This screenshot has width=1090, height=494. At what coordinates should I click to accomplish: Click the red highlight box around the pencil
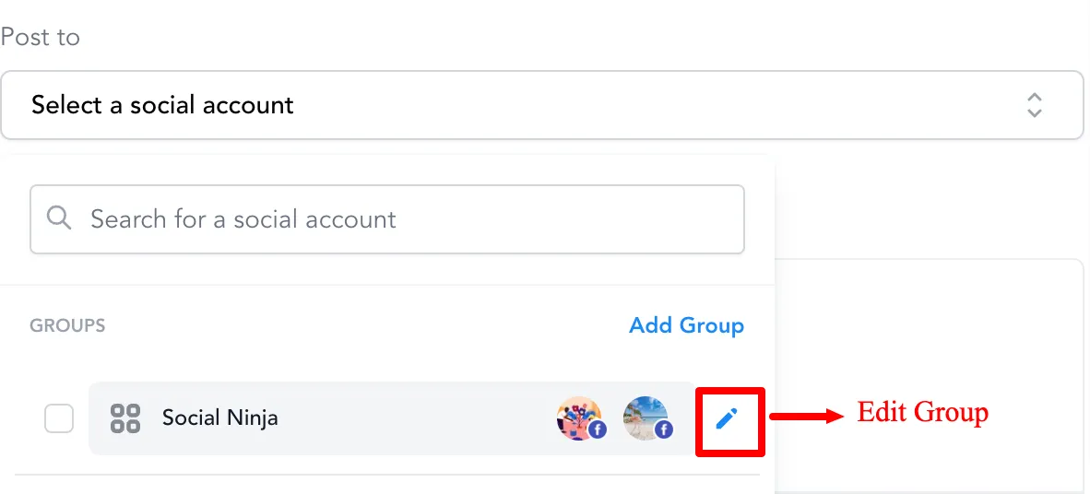730,393
